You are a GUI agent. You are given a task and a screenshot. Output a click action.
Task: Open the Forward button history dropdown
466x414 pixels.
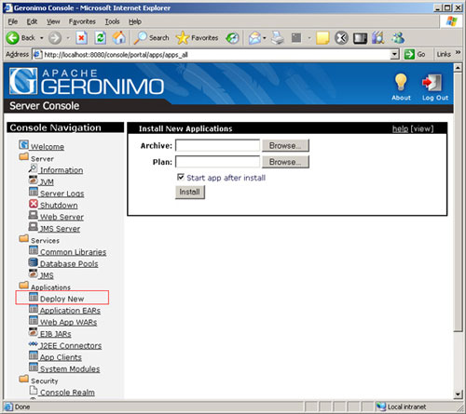pyautogui.click(x=68, y=38)
